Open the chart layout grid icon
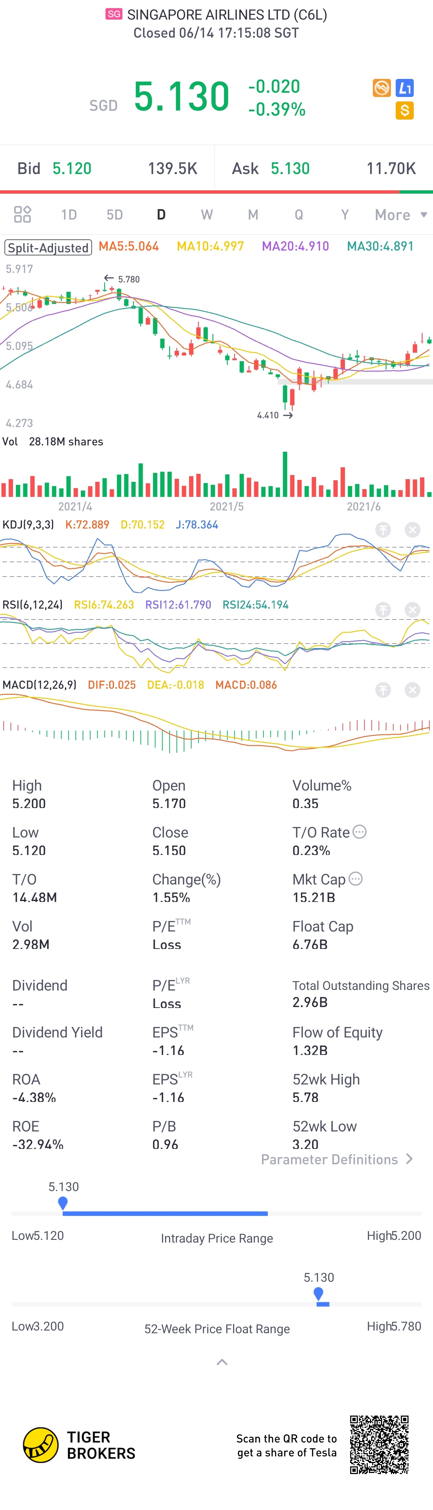Screen dimensions: 433x1510 [x=22, y=214]
